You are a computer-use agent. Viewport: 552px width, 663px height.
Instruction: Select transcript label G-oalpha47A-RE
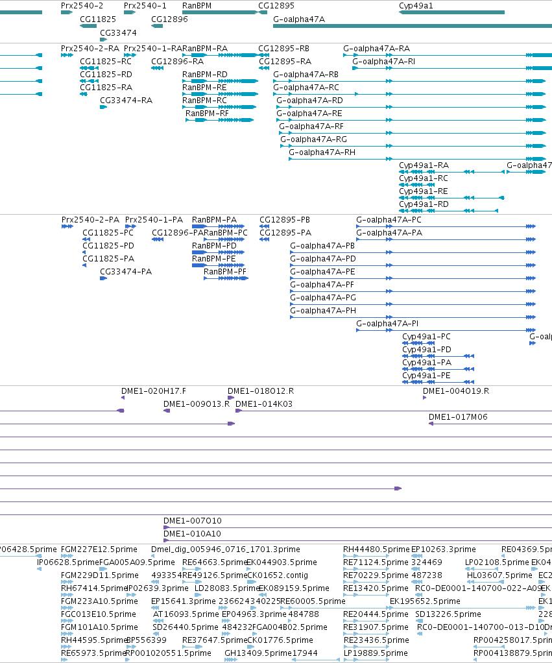[x=309, y=114]
